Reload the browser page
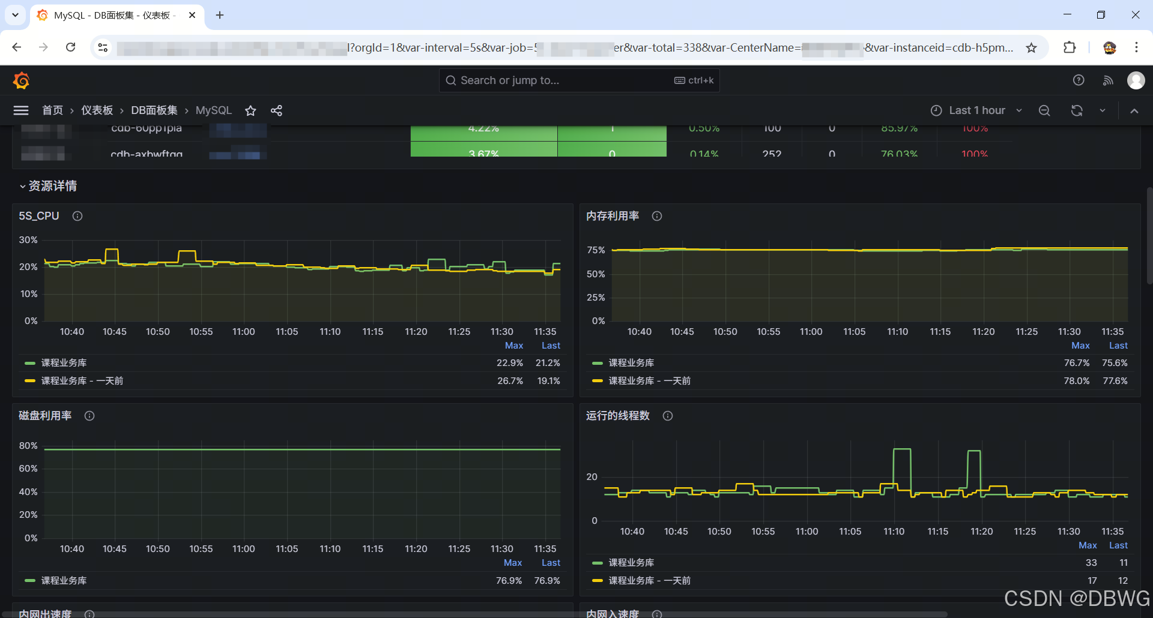 [x=71, y=47]
